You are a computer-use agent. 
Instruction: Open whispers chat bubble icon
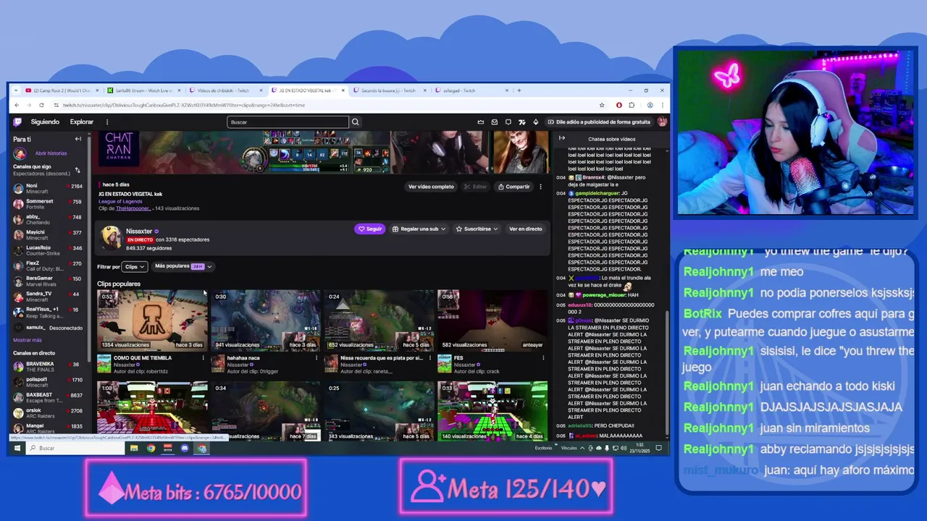(508, 122)
